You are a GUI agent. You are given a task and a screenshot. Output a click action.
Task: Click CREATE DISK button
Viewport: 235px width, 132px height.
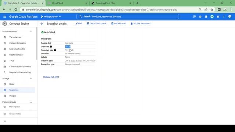[119, 23]
